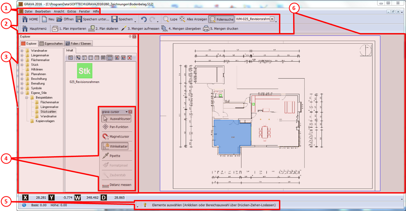Screen dimensions: 406x211
Task: Select the Explorer tab
Action: click(29, 44)
